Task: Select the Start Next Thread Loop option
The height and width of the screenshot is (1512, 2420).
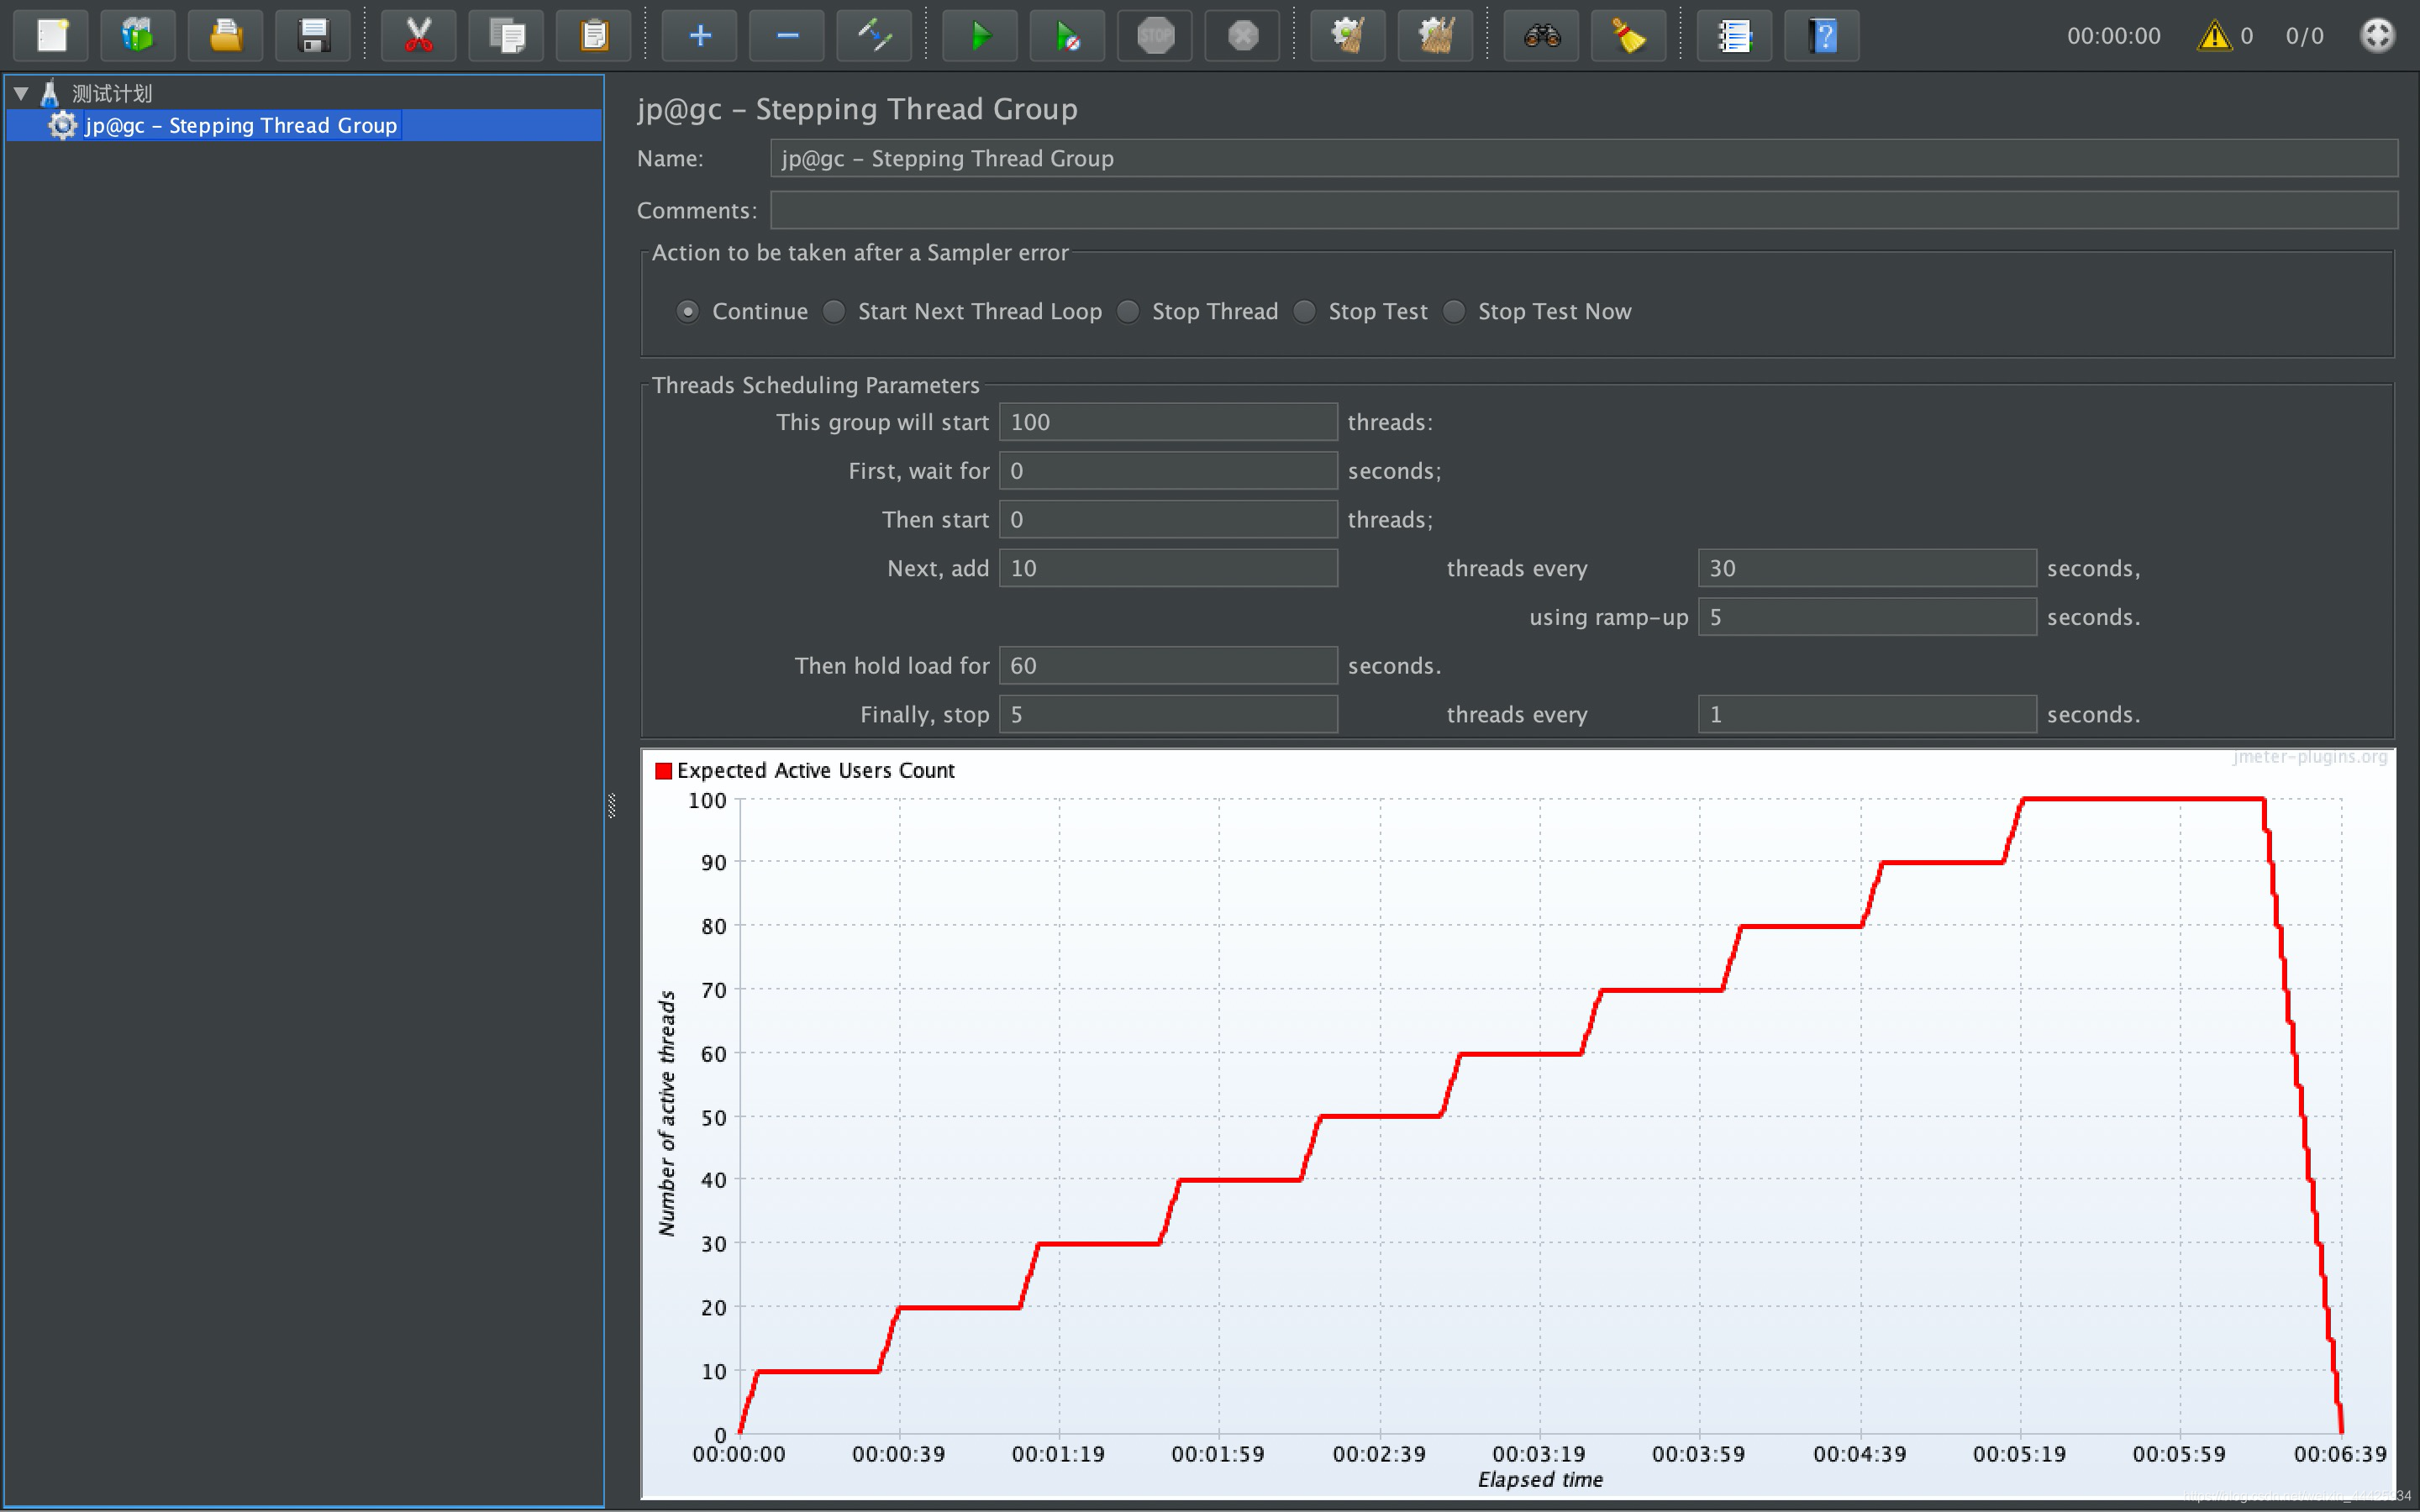Action: (x=834, y=311)
